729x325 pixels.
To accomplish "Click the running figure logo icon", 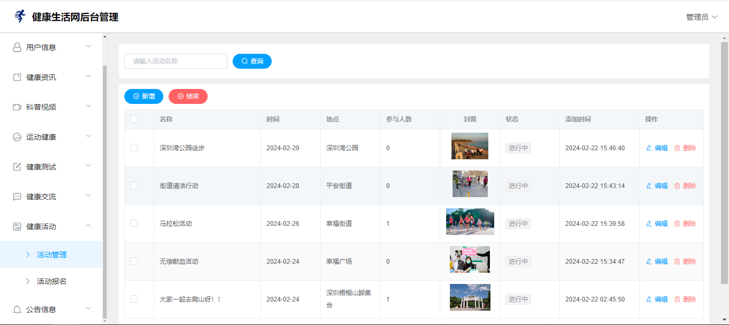I will [x=20, y=17].
